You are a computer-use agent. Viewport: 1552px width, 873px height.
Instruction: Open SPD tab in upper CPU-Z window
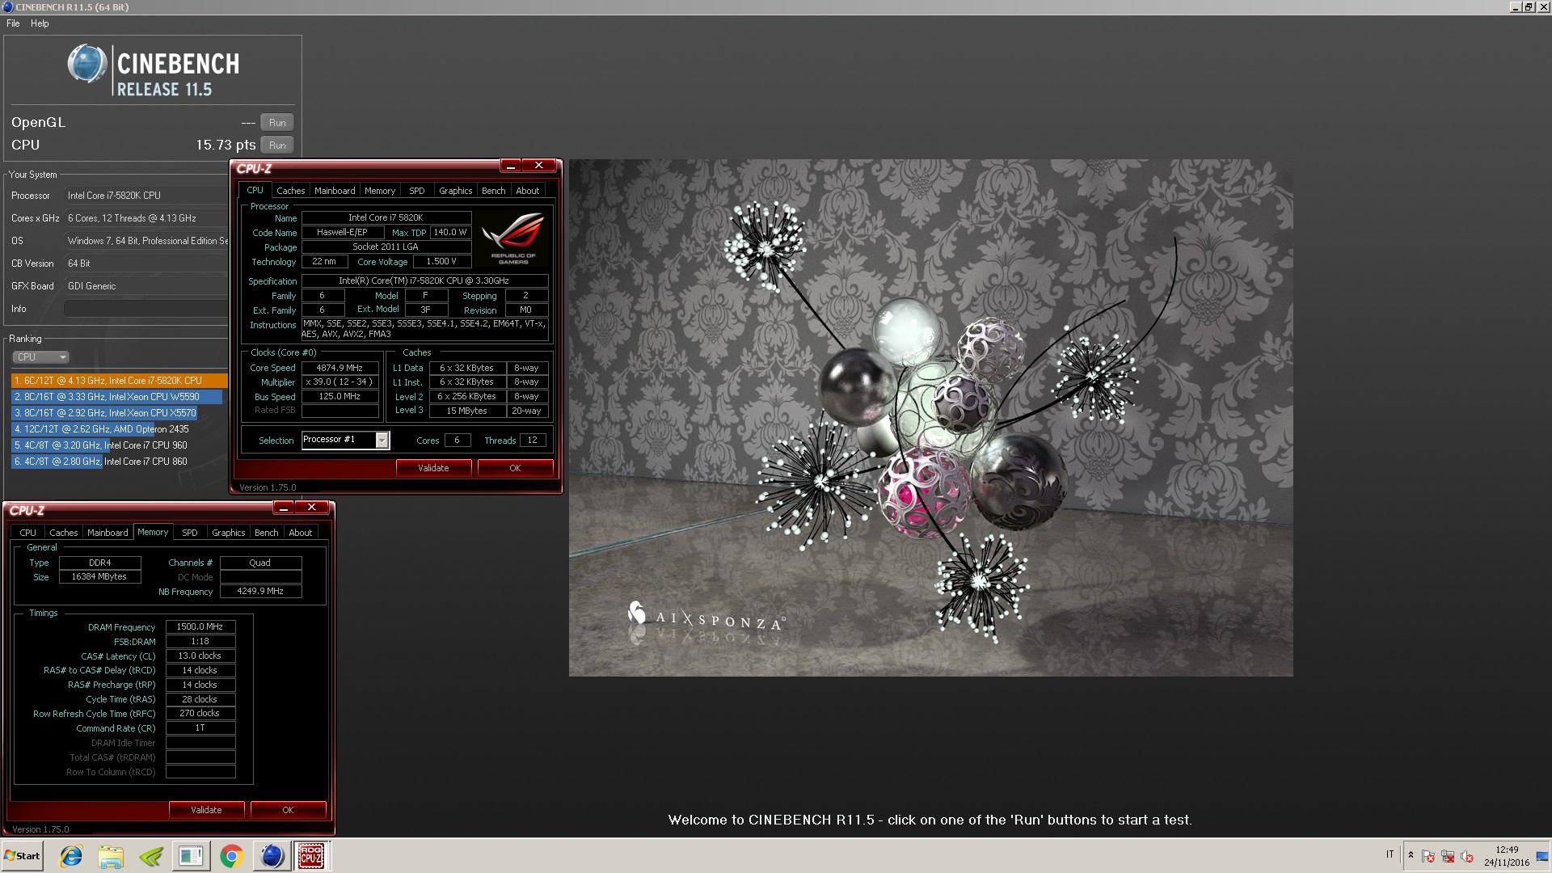[417, 191]
